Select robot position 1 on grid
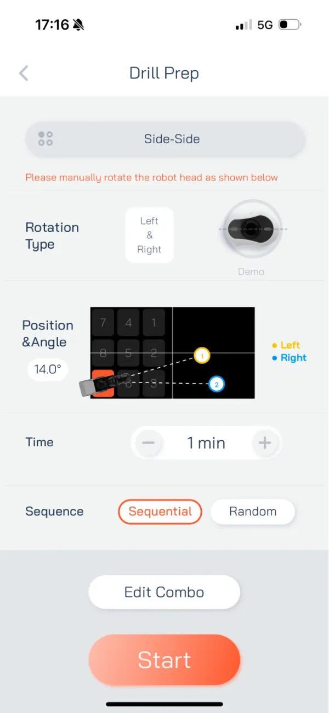 click(154, 323)
